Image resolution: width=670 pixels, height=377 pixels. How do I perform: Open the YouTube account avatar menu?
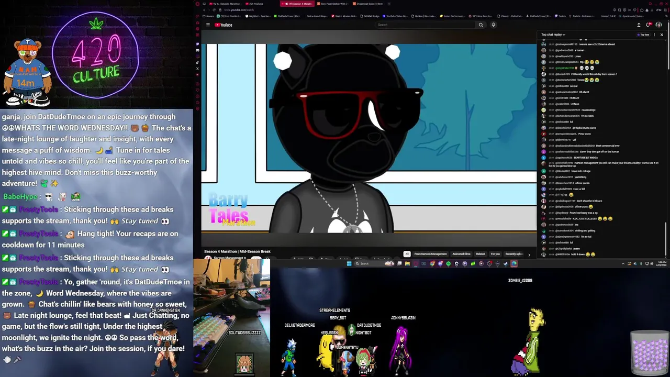click(x=658, y=25)
